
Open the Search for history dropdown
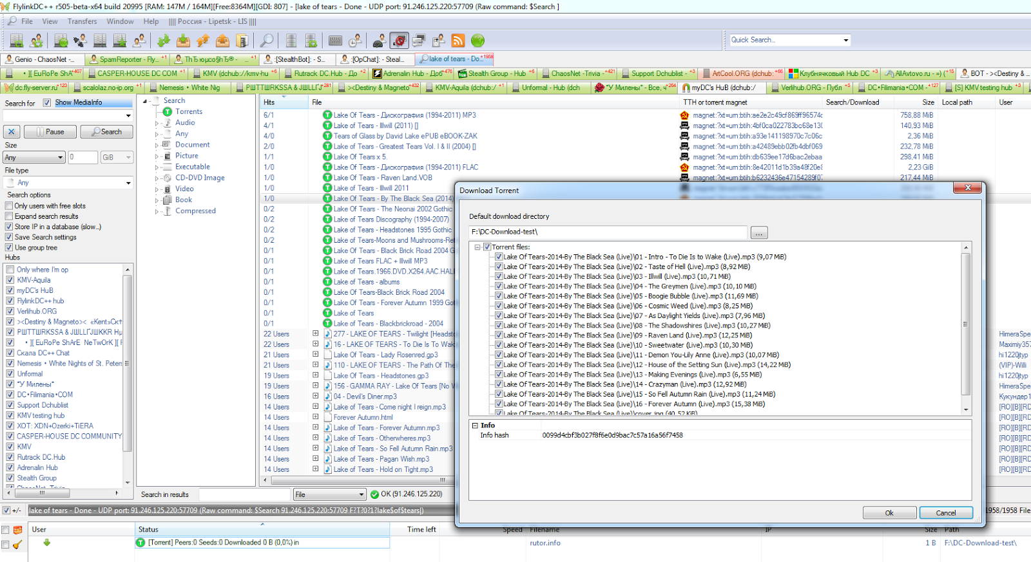pyautogui.click(x=128, y=116)
